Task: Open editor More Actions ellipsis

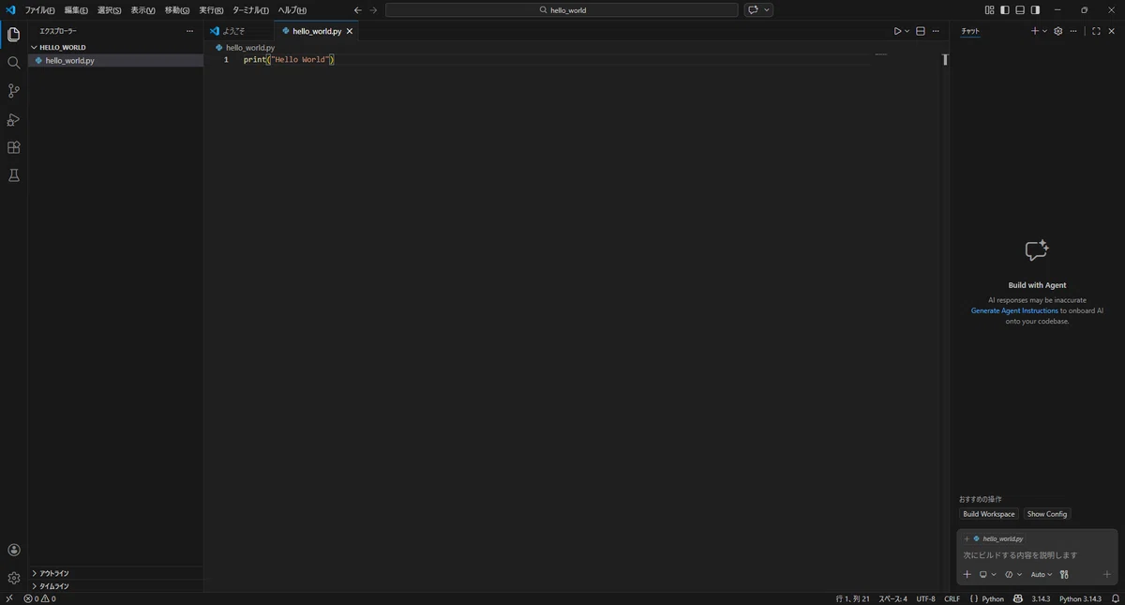Action: click(x=935, y=31)
